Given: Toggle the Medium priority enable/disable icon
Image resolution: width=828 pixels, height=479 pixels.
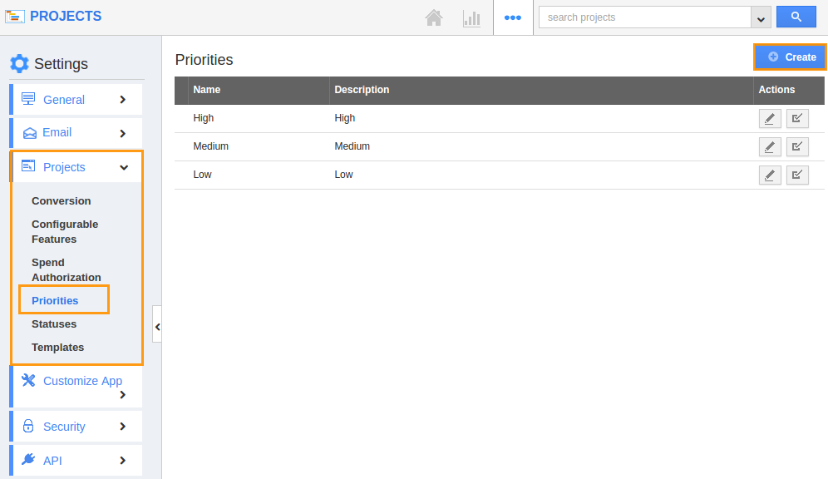Looking at the screenshot, I should [797, 147].
